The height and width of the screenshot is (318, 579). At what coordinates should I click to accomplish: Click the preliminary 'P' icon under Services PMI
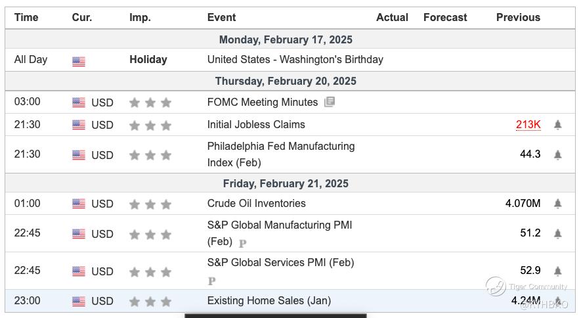[211, 281]
